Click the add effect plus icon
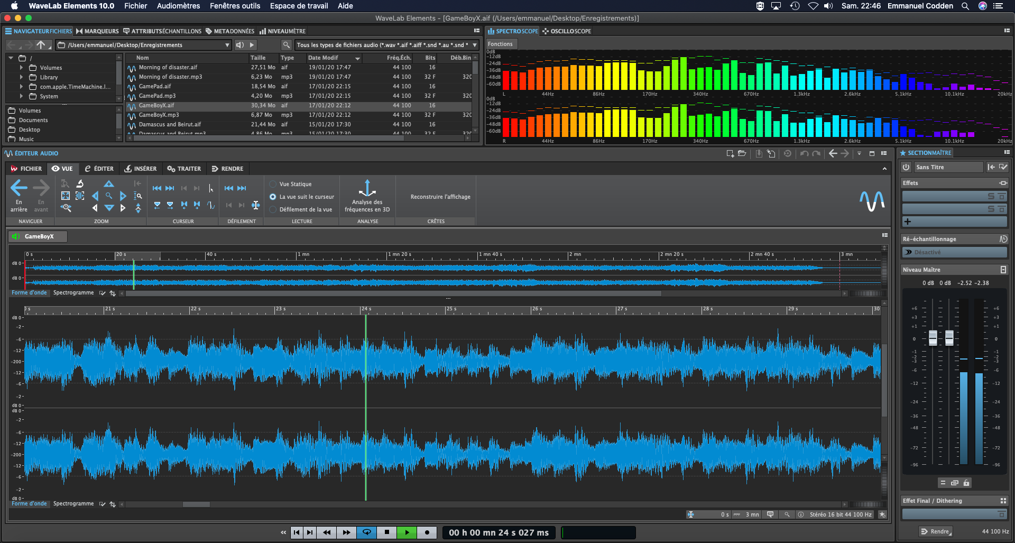This screenshot has width=1015, height=543. [908, 222]
